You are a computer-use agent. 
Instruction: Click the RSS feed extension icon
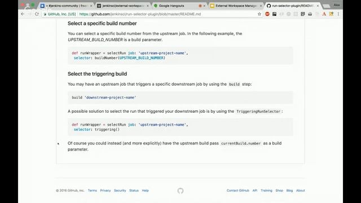click(x=331, y=14)
